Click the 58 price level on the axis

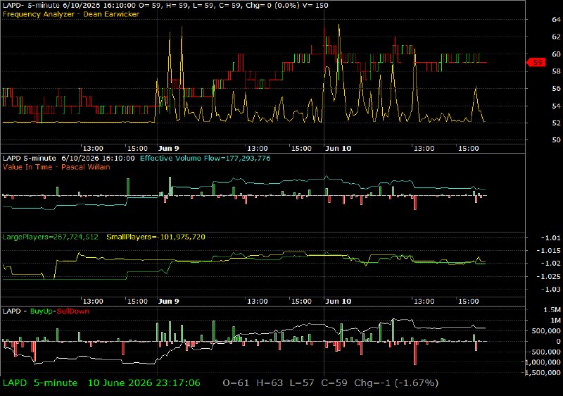556,71
